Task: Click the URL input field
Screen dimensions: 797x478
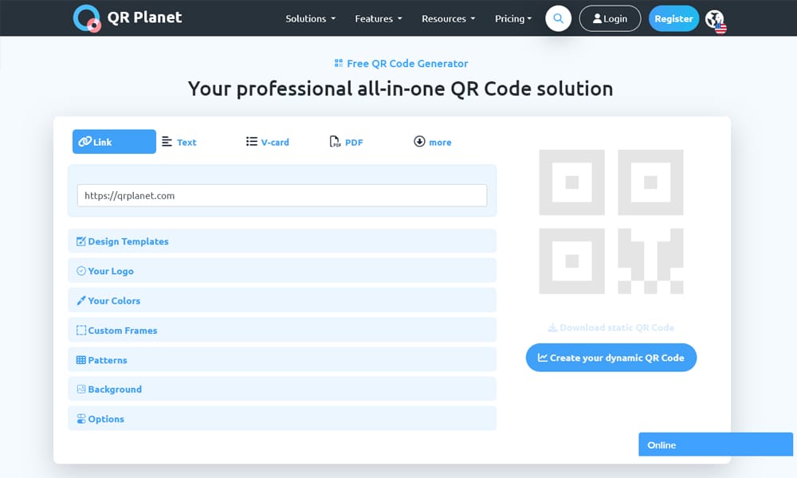Action: pos(282,195)
